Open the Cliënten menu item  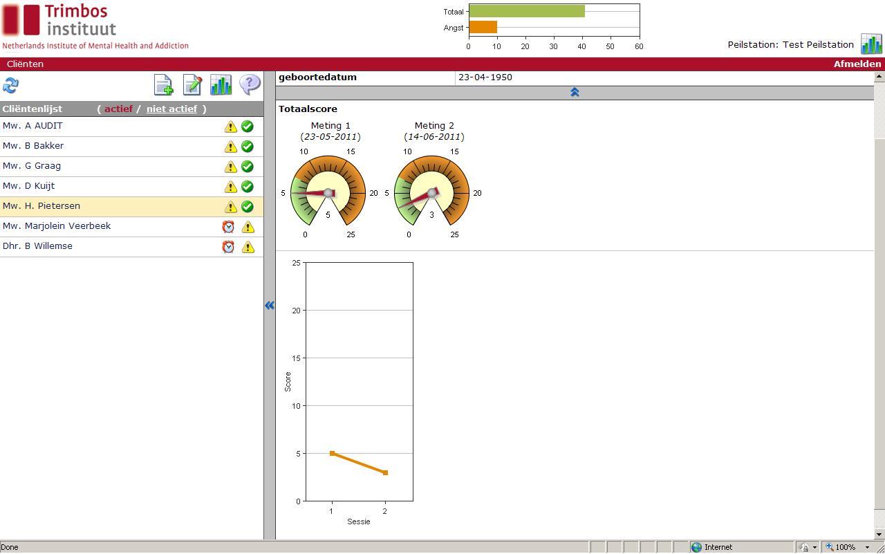[x=25, y=64]
